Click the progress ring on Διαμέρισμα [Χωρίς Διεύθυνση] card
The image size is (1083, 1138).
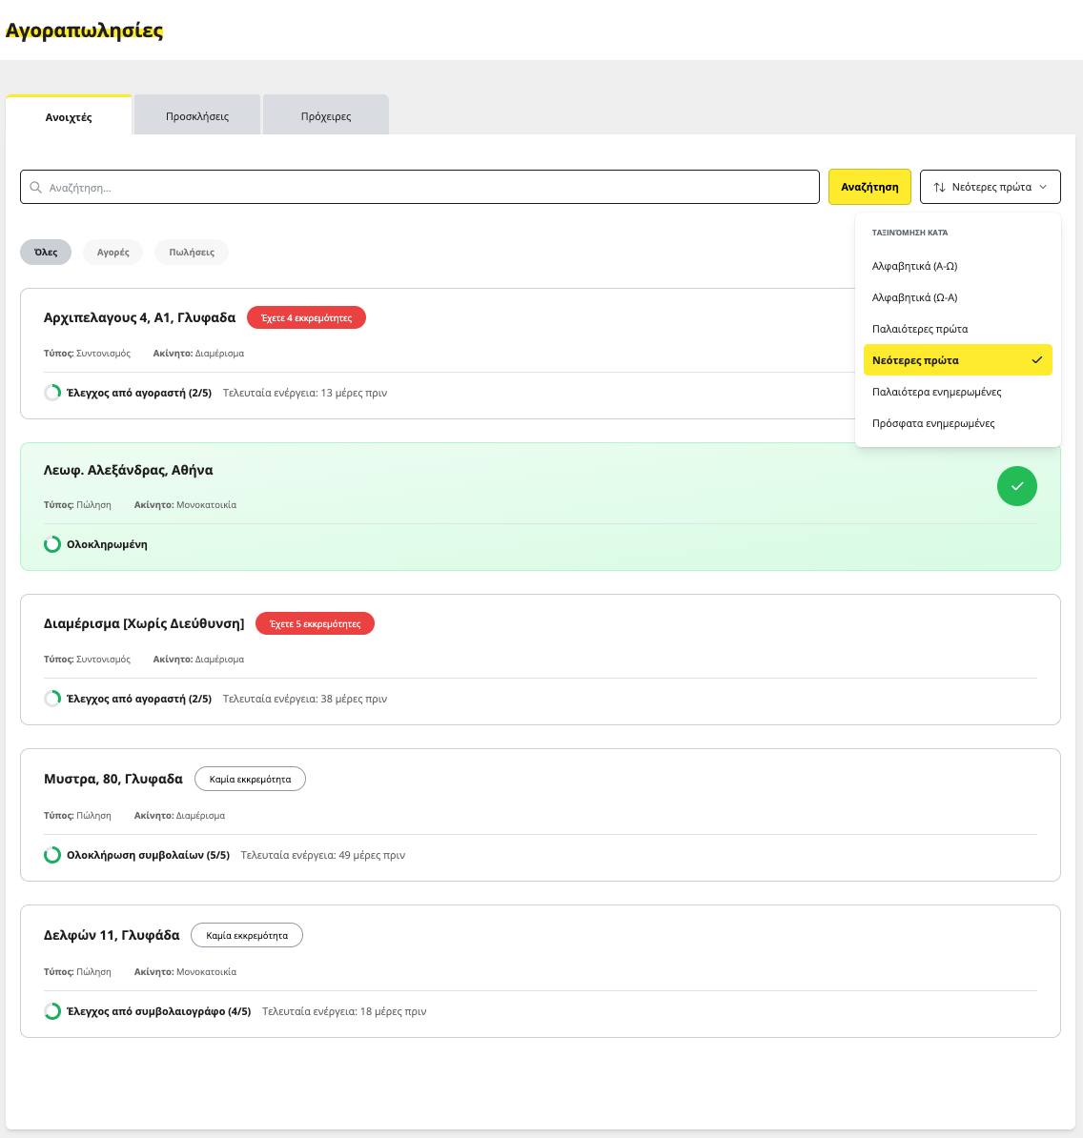[x=52, y=699]
